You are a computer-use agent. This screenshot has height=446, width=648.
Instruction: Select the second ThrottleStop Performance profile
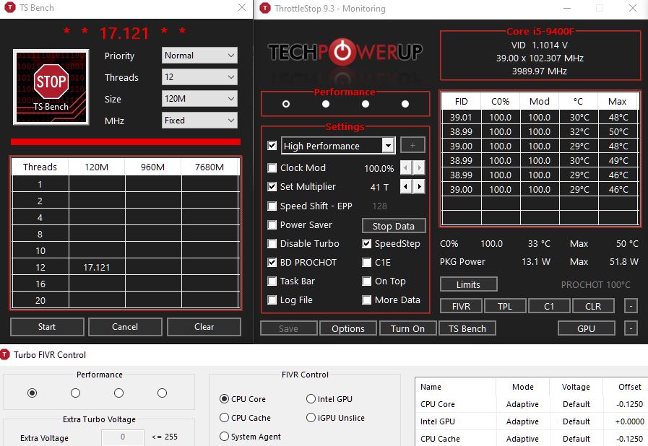coord(326,104)
